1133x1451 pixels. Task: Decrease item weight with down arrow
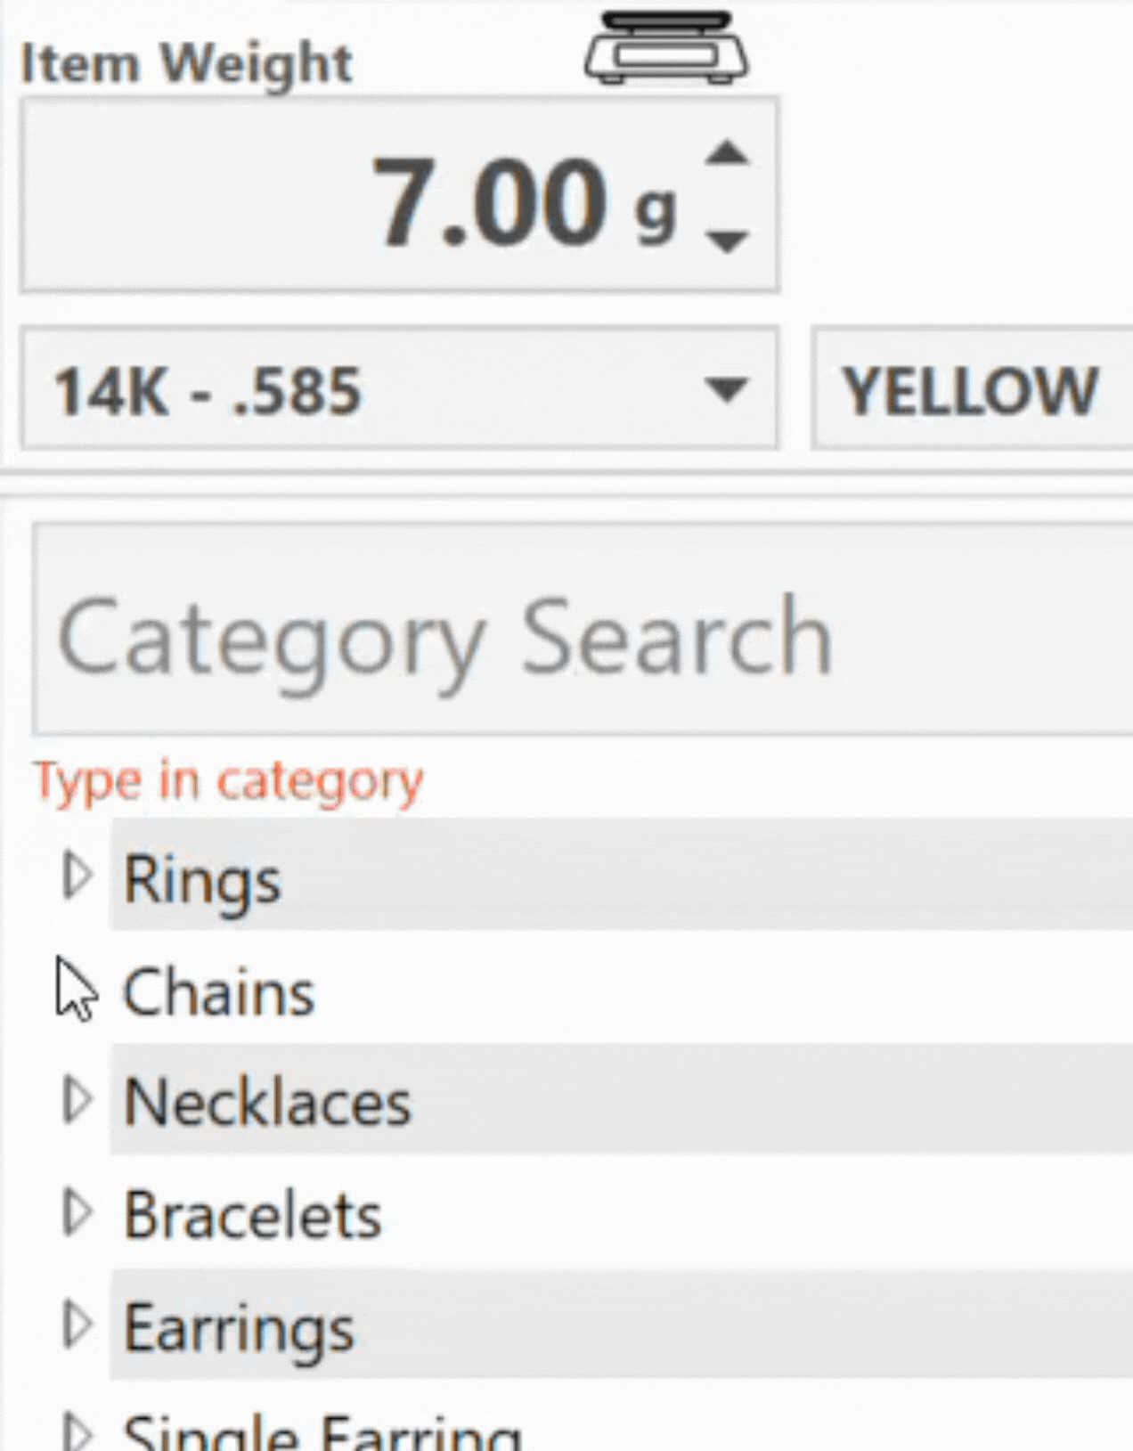pyautogui.click(x=727, y=240)
